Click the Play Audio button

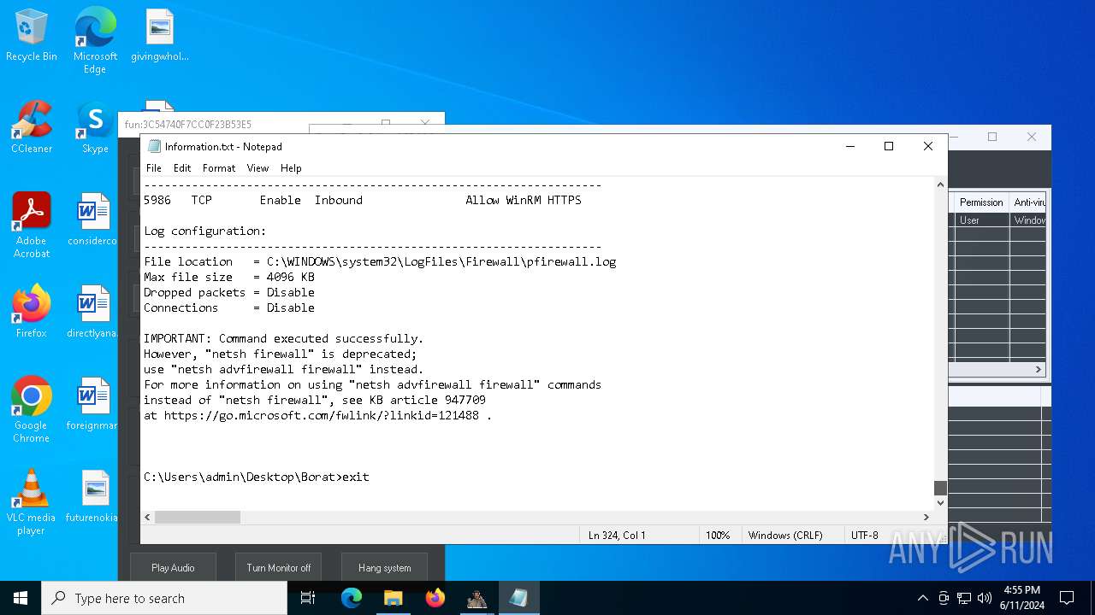173,567
